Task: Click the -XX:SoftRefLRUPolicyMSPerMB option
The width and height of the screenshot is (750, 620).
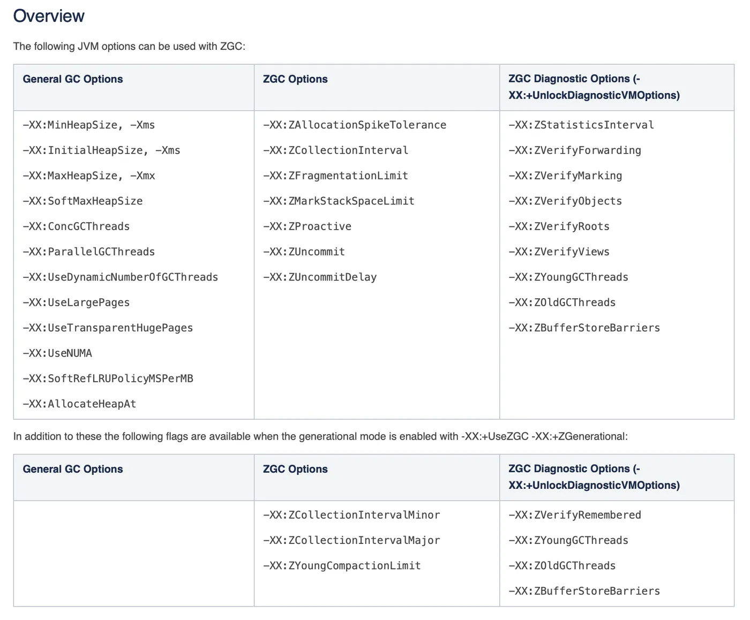Action: pos(108,379)
